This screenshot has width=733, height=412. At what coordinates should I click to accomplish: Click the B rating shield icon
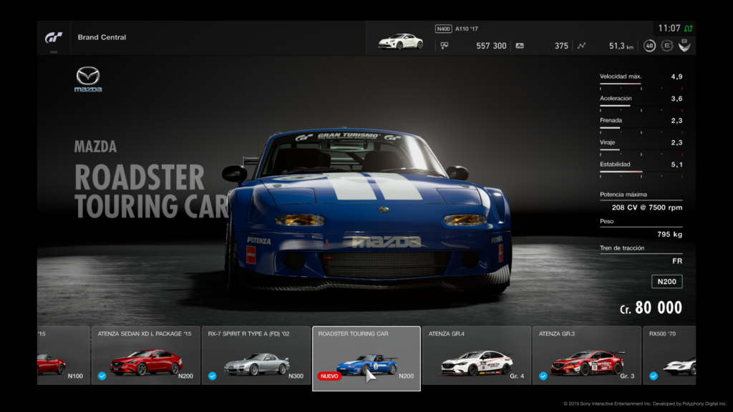(x=684, y=45)
